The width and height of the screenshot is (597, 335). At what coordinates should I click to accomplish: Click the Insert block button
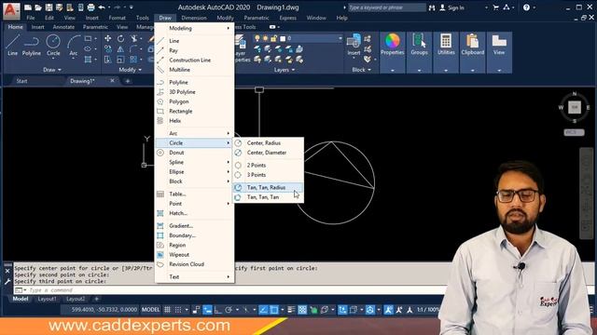[354, 45]
